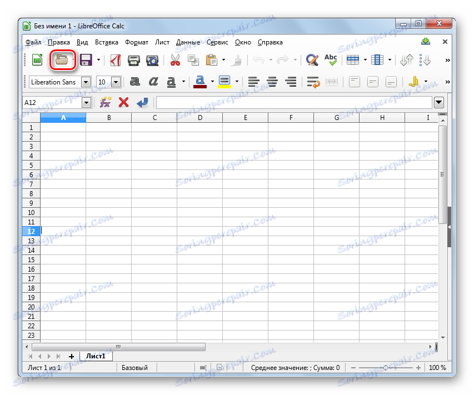Viewport: 474px width, 395px height.
Task: Open Print Preview
Action: (152, 60)
